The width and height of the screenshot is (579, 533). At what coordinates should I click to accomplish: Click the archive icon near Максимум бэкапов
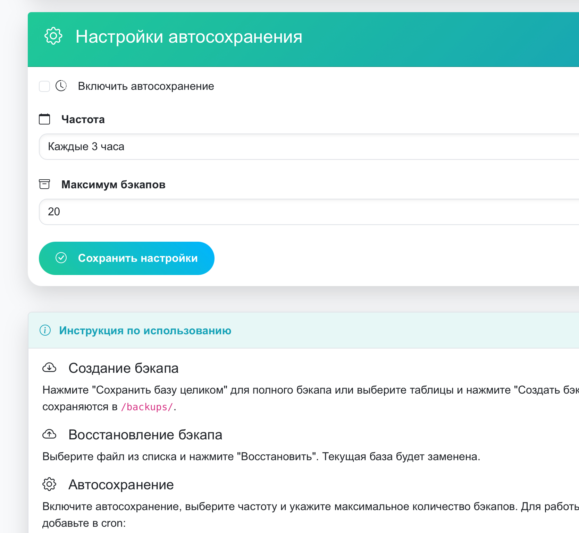[44, 184]
